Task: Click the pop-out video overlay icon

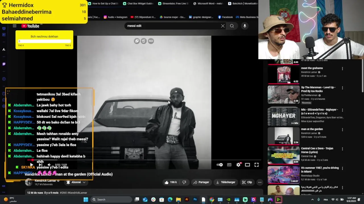Action: tap(137, 41)
